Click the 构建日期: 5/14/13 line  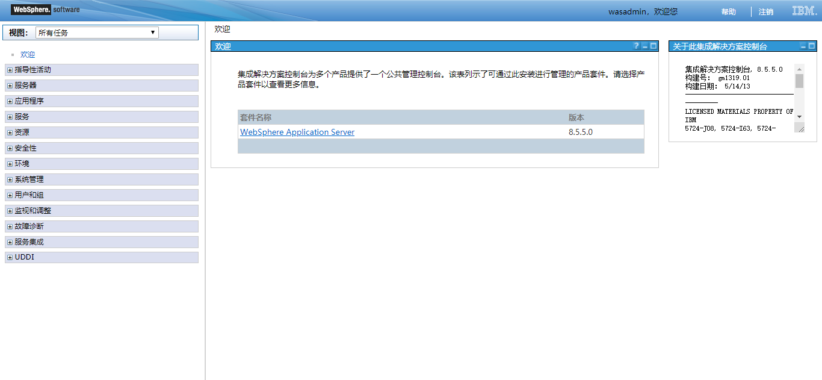[717, 86]
